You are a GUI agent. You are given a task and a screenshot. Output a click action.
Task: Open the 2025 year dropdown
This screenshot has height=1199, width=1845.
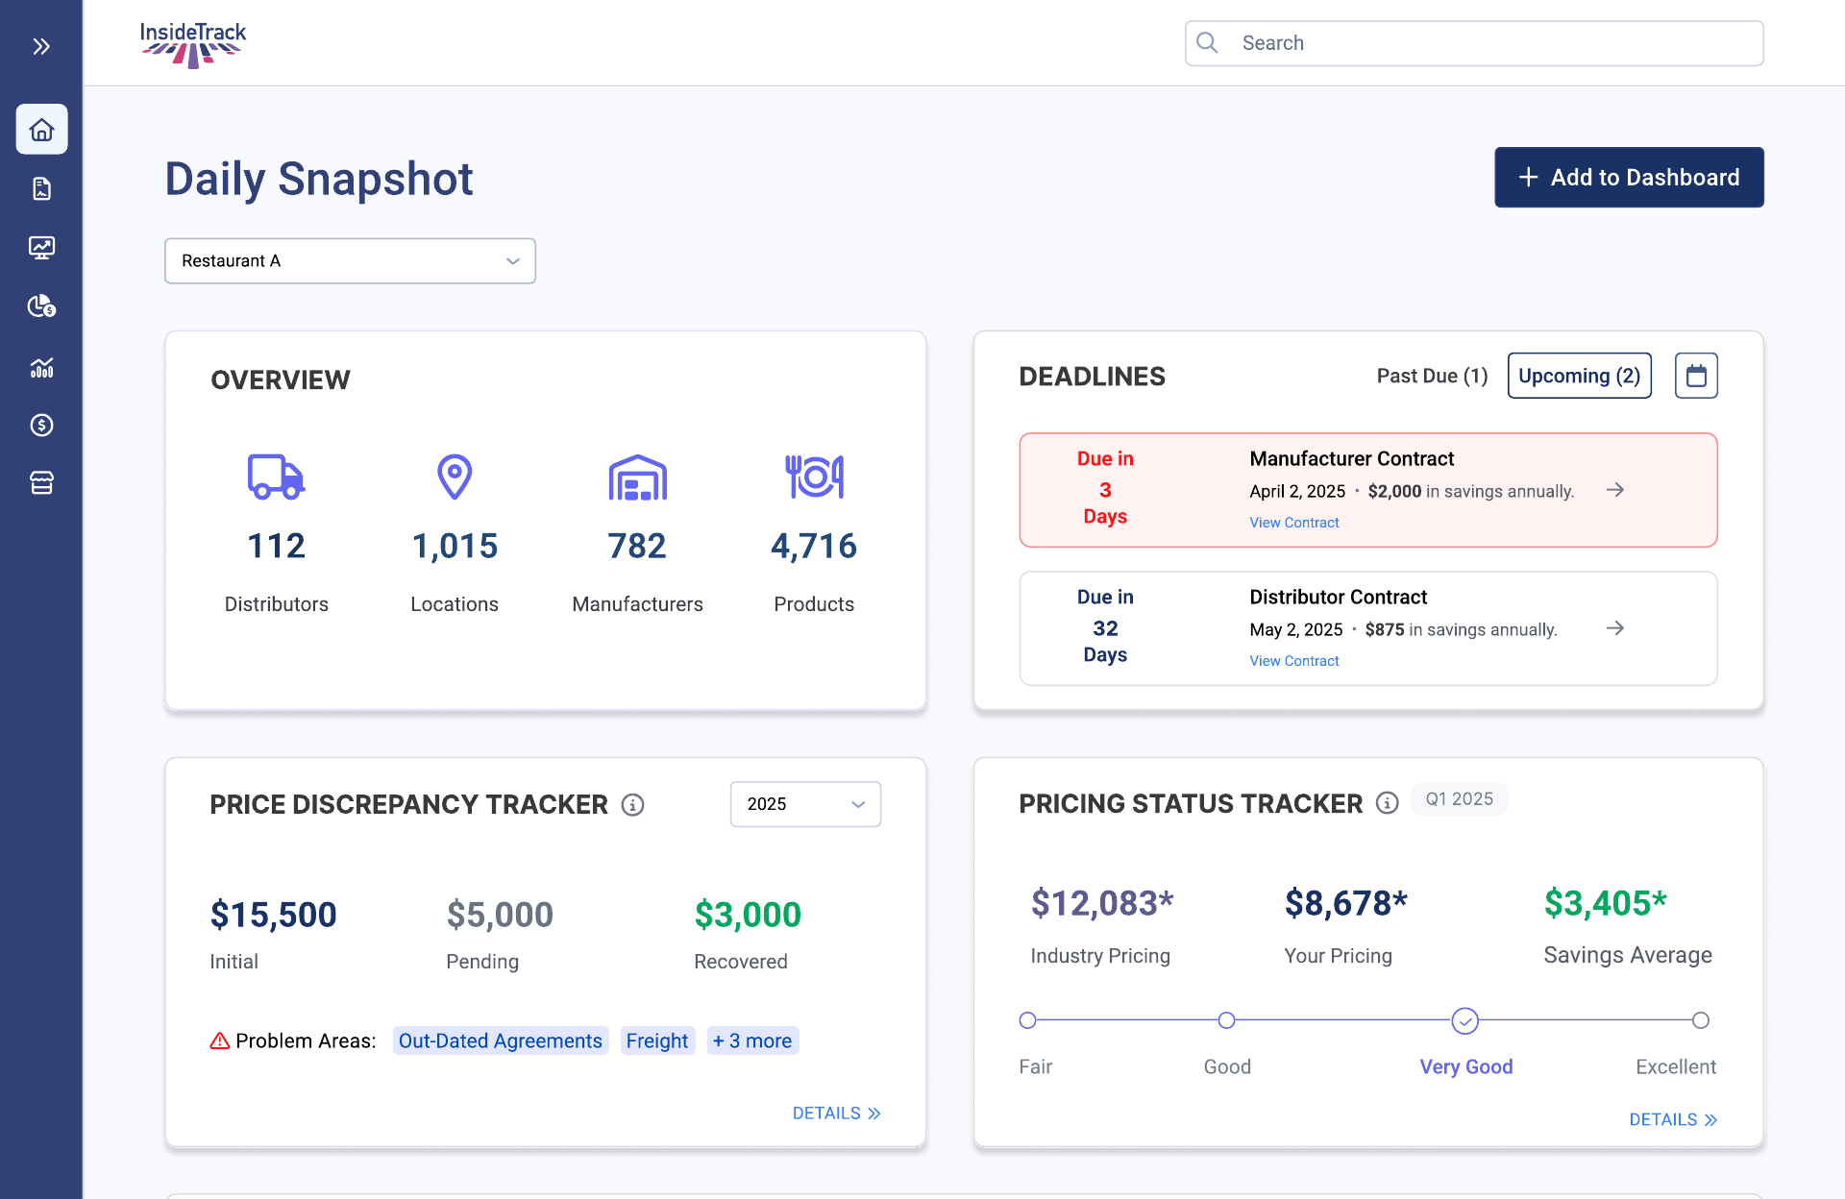[x=805, y=804]
